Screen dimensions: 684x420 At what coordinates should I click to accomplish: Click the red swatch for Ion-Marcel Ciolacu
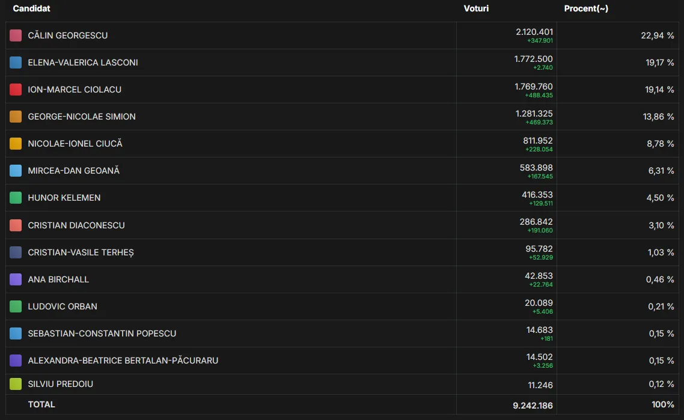tap(16, 90)
